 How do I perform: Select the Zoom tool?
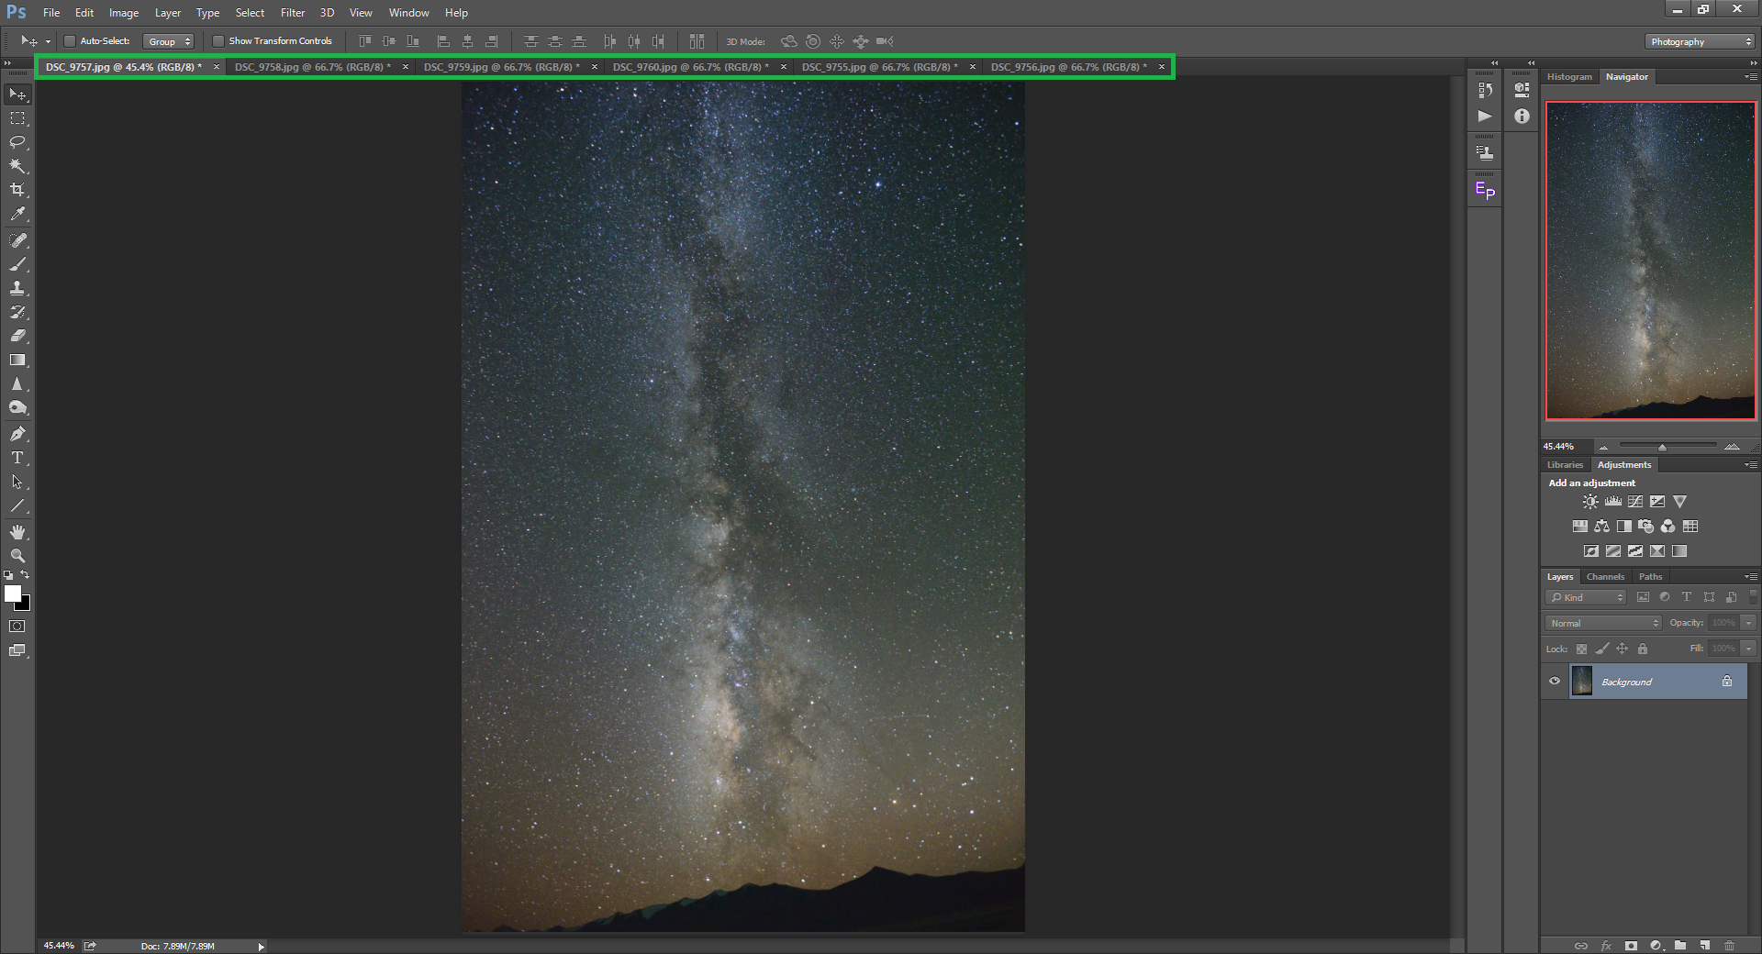(17, 556)
